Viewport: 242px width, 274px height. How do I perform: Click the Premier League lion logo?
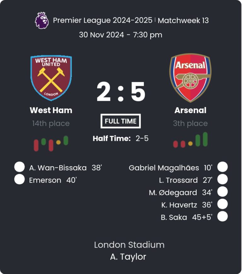(42, 20)
